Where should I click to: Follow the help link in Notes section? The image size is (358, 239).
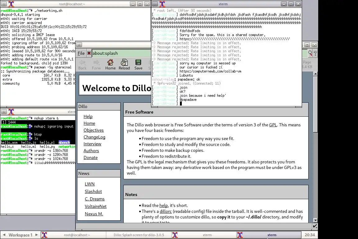[163, 205]
